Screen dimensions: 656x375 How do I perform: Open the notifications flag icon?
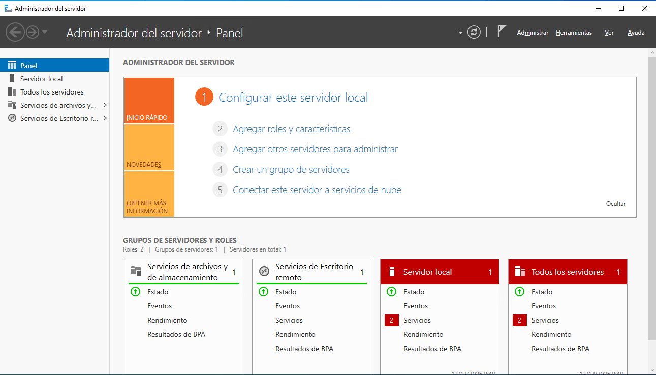point(501,32)
